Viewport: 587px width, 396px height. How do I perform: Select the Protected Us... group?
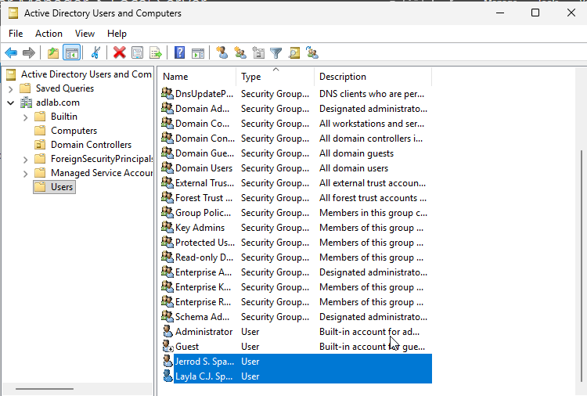click(296, 243)
